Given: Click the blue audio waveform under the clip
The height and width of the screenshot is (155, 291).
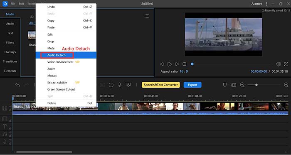Looking at the screenshot, I should 150,113.
